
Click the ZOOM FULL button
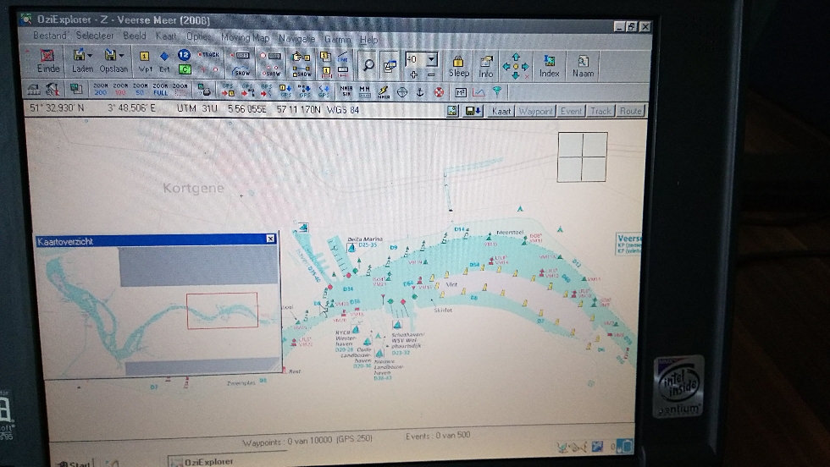coord(160,90)
